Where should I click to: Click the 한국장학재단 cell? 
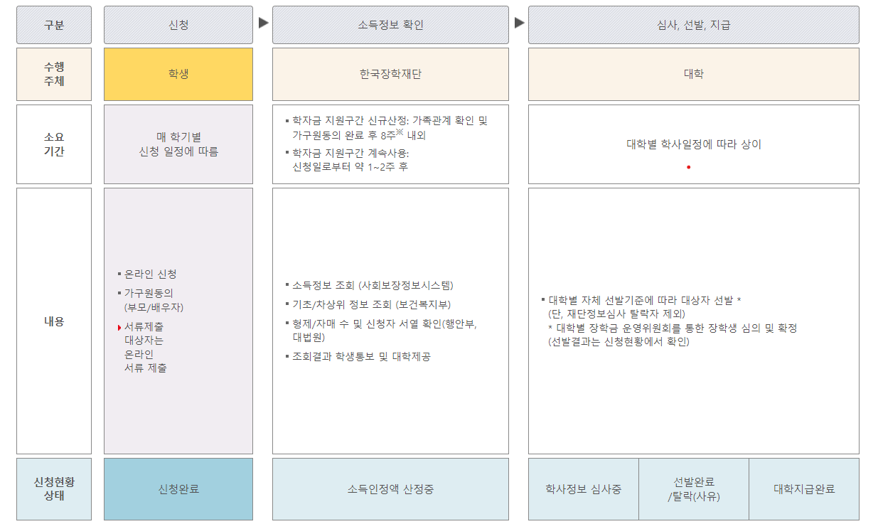390,74
